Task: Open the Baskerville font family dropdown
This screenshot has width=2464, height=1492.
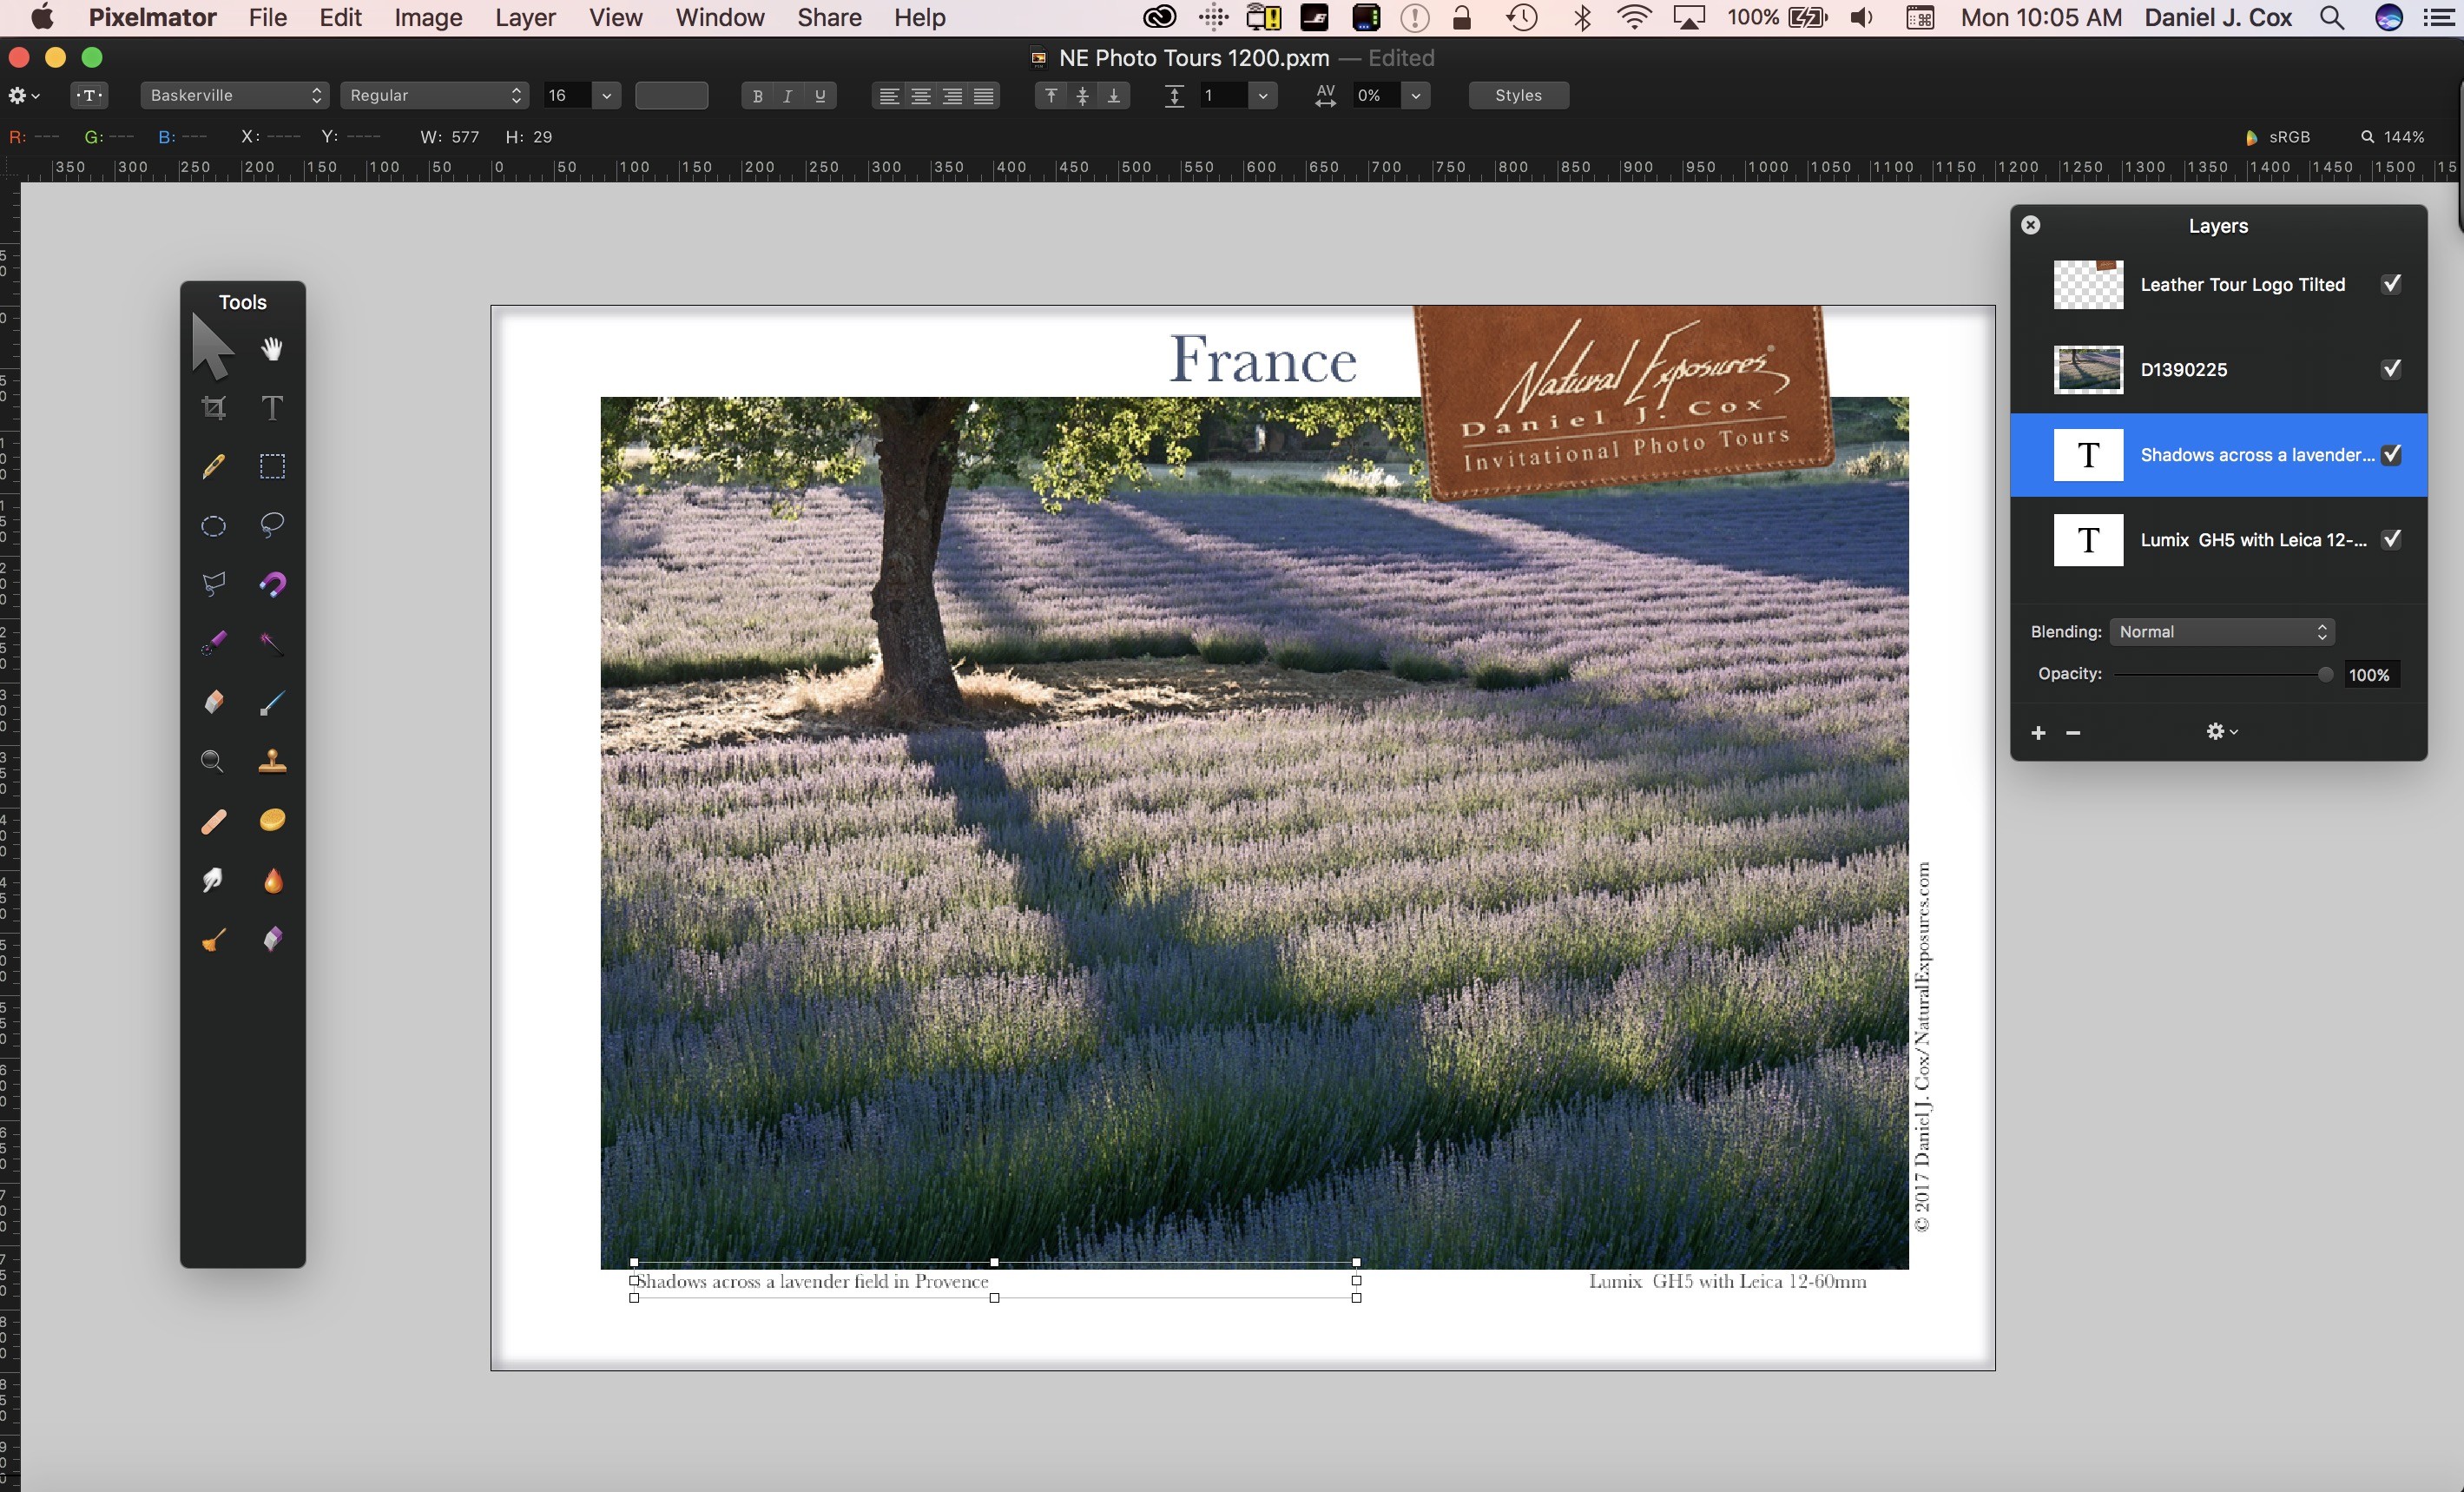Action: click(x=234, y=95)
